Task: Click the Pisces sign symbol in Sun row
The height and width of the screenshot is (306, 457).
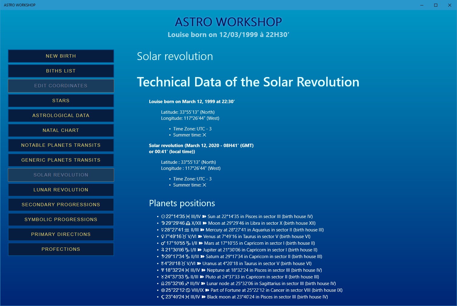Action: point(188,217)
